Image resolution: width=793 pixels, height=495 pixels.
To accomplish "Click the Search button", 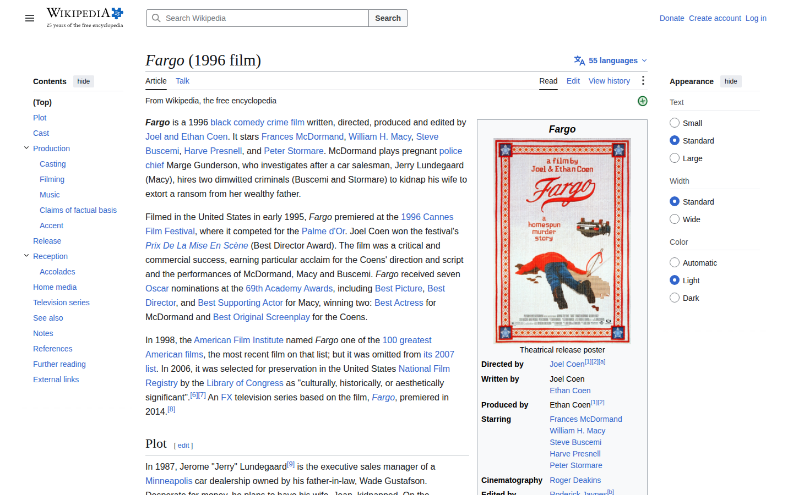I will pyautogui.click(x=388, y=18).
